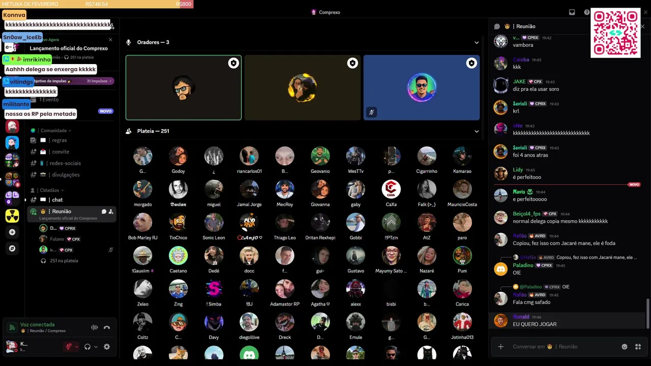Select the middle speaker tile
651x366 pixels.
(x=303, y=87)
